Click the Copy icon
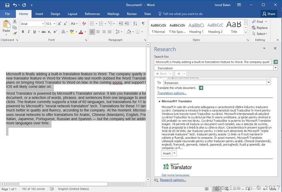This screenshot has height=192, width=282. 15,28
